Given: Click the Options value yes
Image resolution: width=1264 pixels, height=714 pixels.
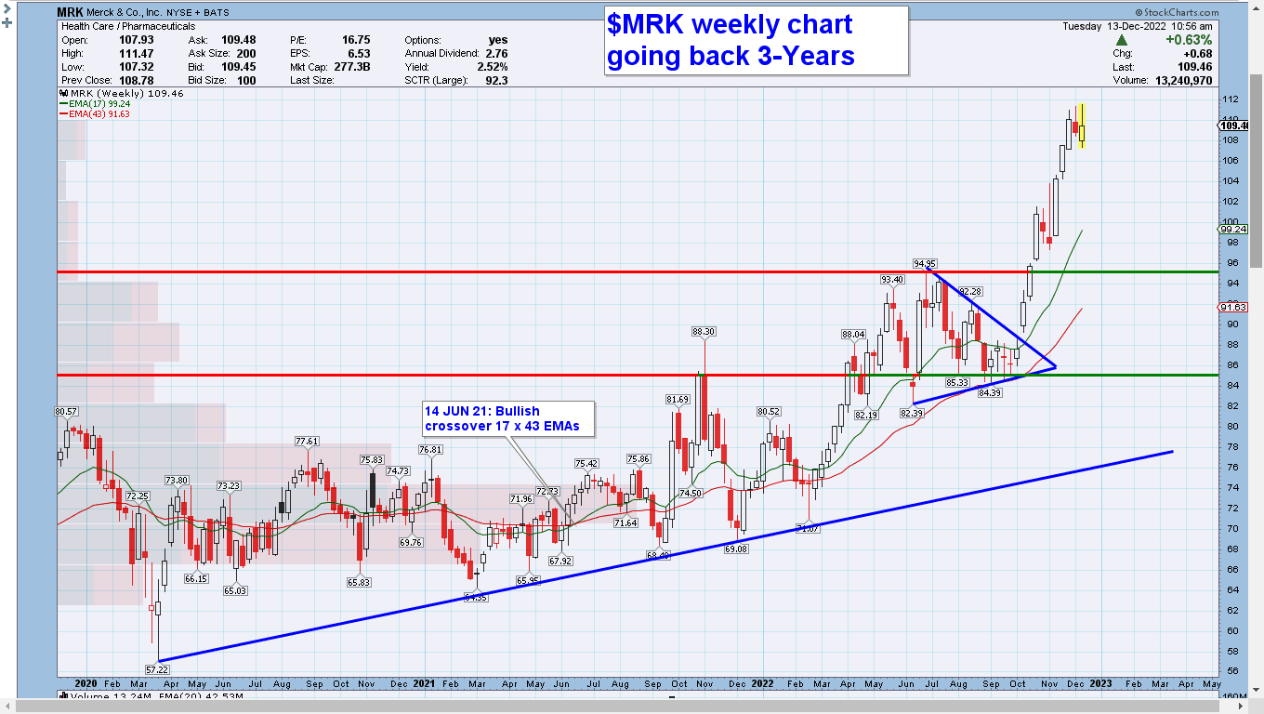Looking at the screenshot, I should click(x=498, y=40).
